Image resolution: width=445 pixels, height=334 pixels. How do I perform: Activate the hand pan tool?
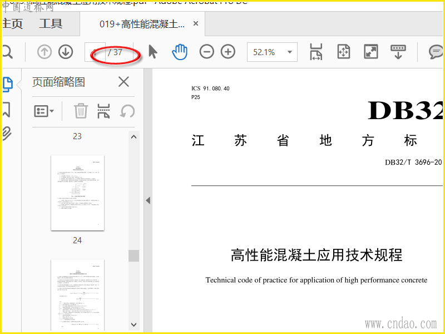click(x=180, y=52)
